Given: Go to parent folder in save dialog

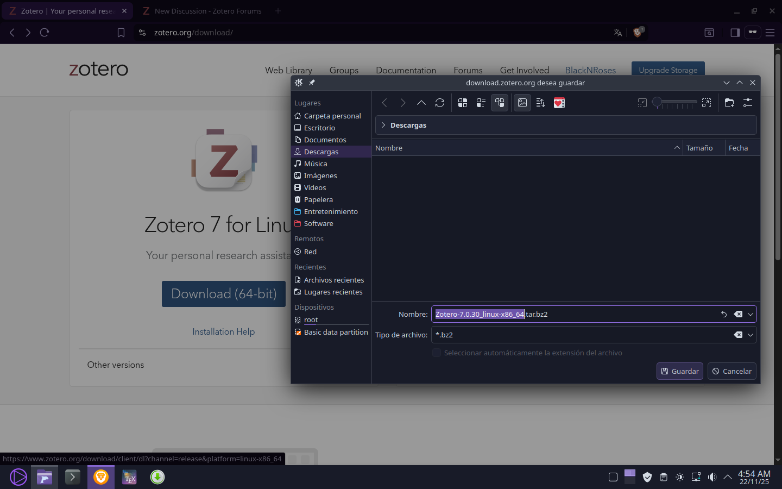Looking at the screenshot, I should click(x=421, y=103).
